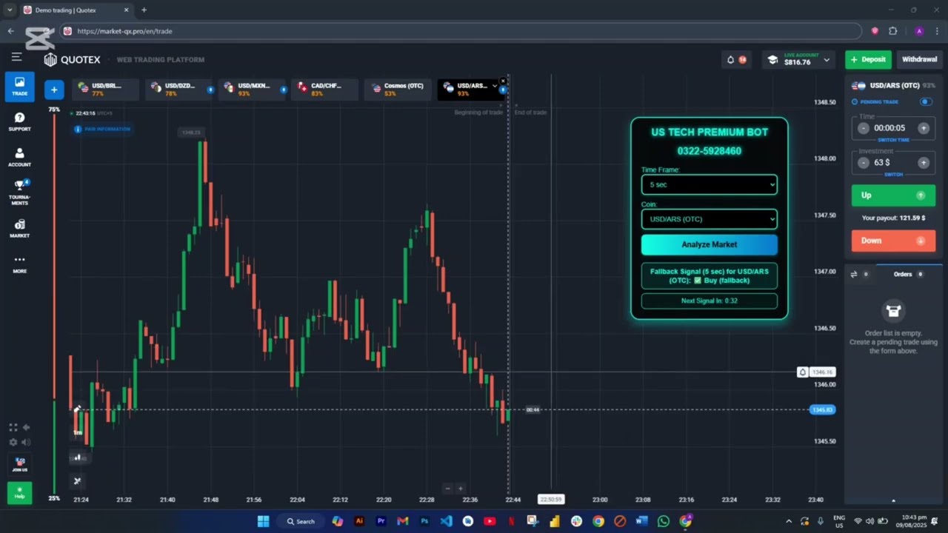Click the green Deposit button

tap(868, 59)
